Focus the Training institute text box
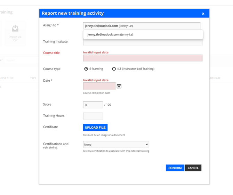233x195 pixels. [143, 43]
